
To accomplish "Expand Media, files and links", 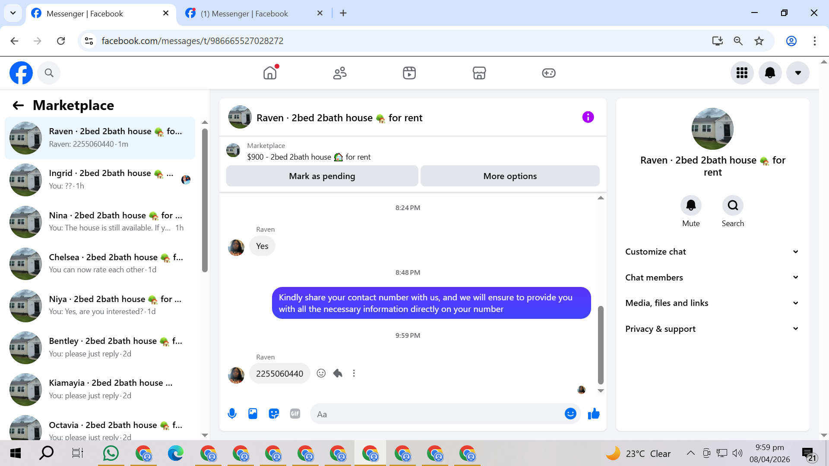I will pos(712,303).
